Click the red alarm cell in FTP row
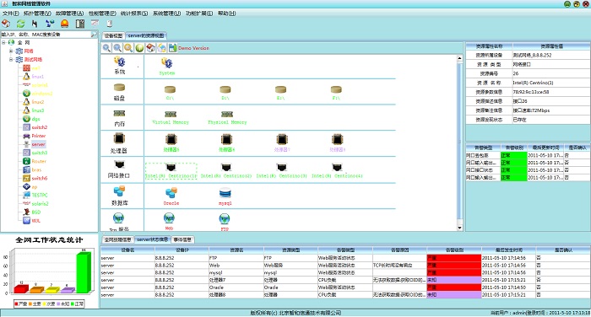Viewport: 591px width, 317px height. tap(454, 258)
